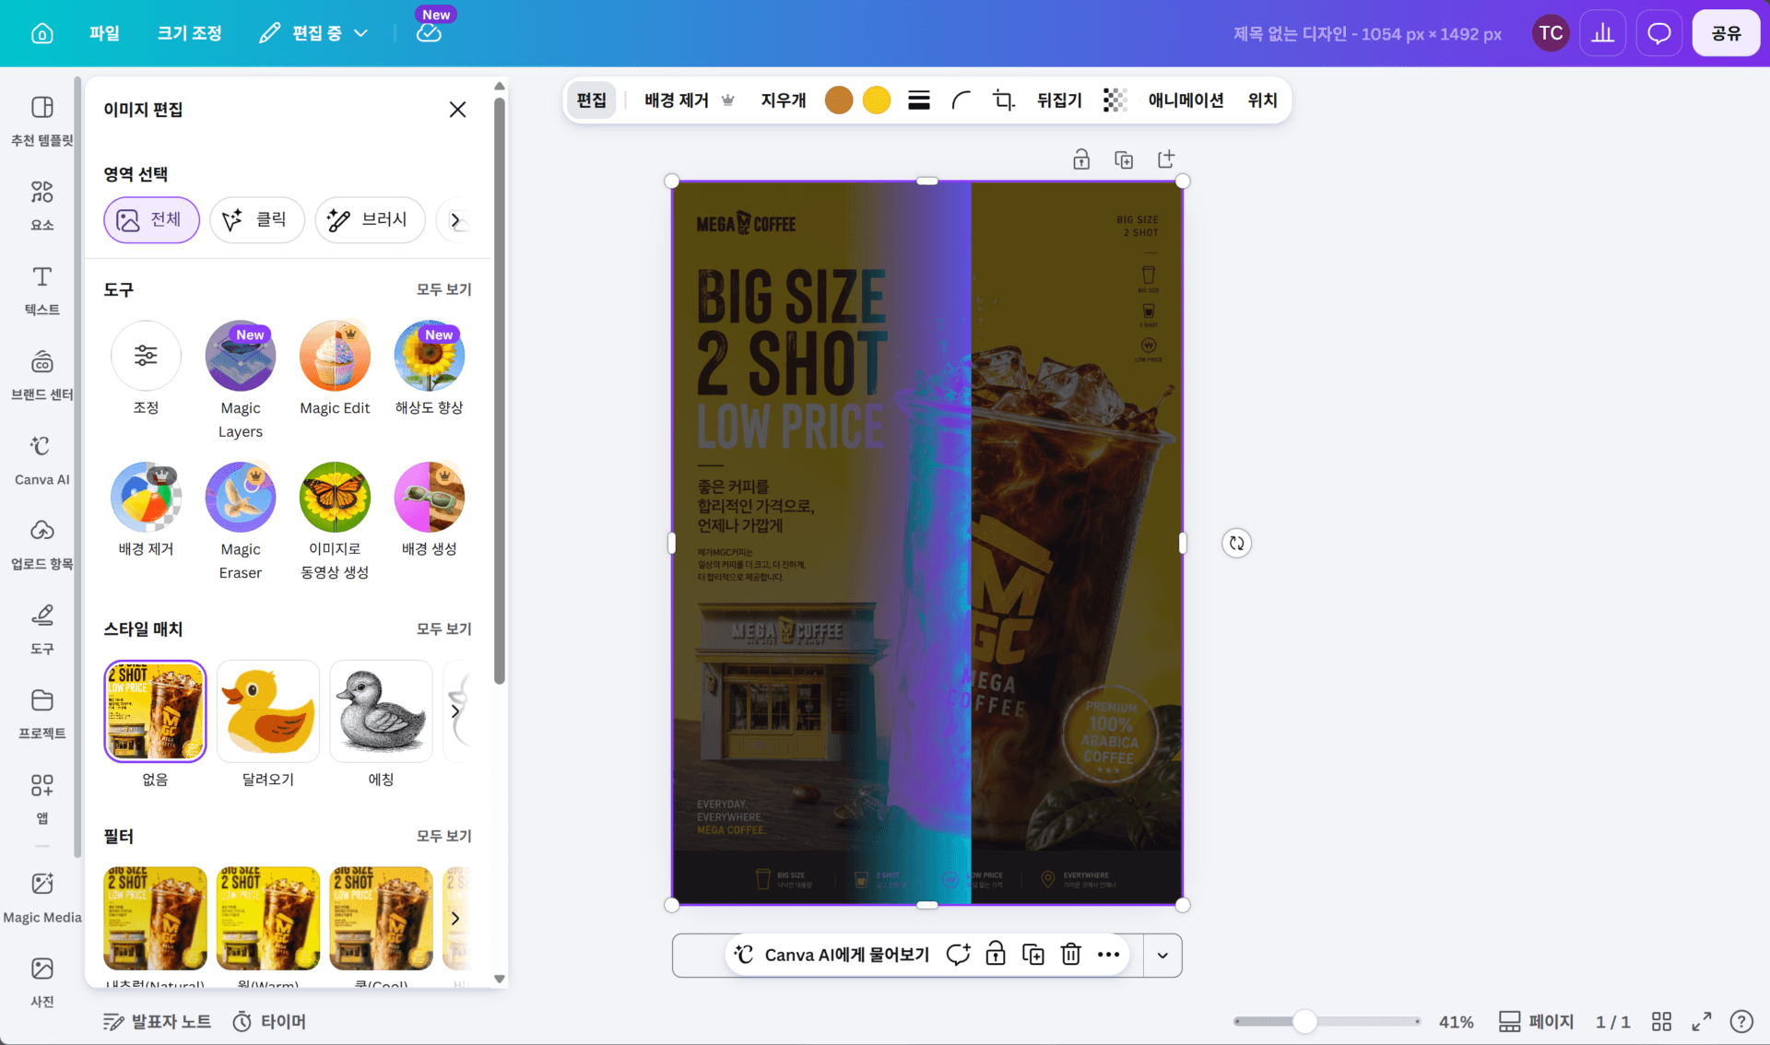Open the Magic Layers tool
The height and width of the screenshot is (1045, 1770).
coord(241,381)
